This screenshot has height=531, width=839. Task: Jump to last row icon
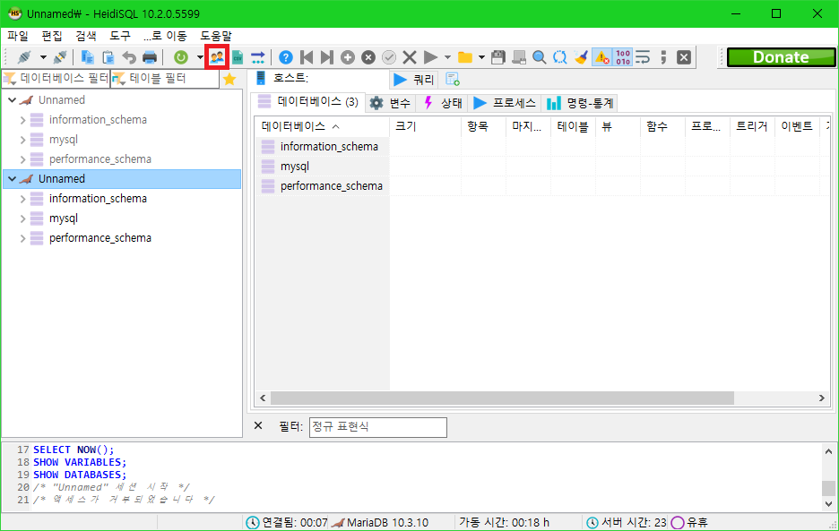[327, 57]
